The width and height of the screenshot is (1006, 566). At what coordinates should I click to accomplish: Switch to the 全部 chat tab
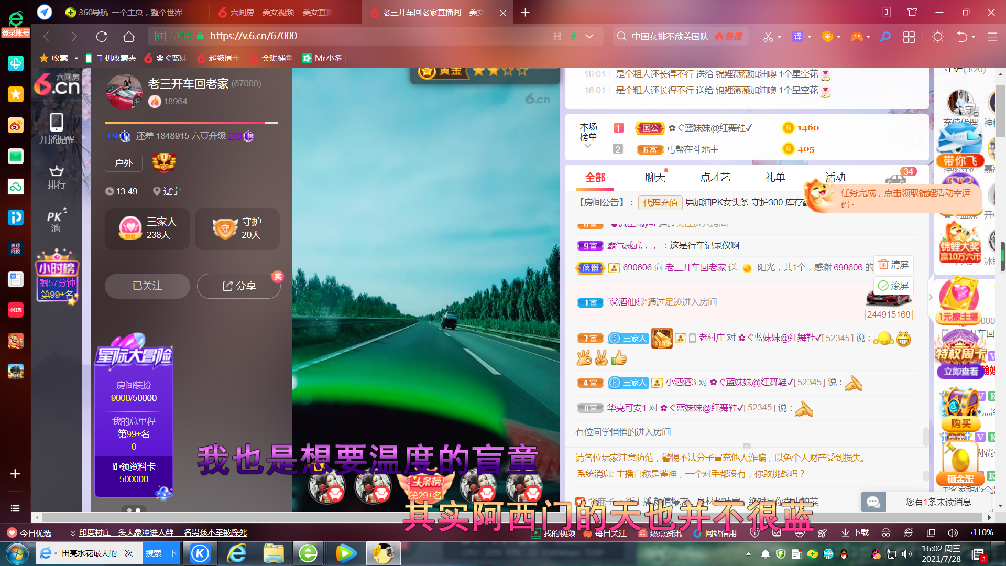click(595, 178)
